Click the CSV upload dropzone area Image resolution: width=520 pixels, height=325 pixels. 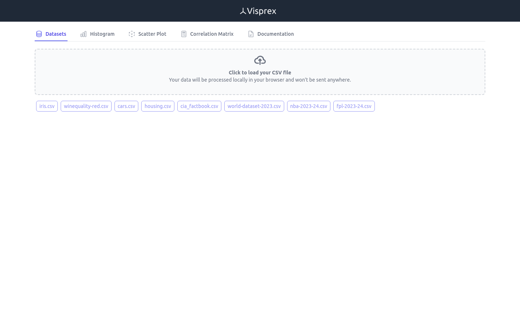(260, 71)
